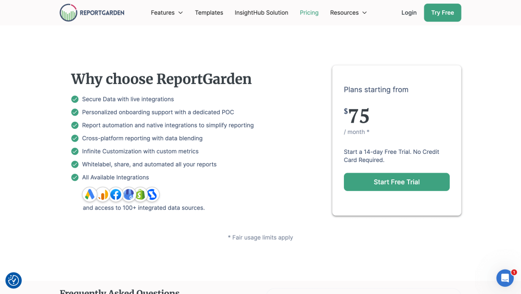The width and height of the screenshot is (521, 294).
Task: Open the InsightHub Solution menu item
Action: tap(261, 12)
